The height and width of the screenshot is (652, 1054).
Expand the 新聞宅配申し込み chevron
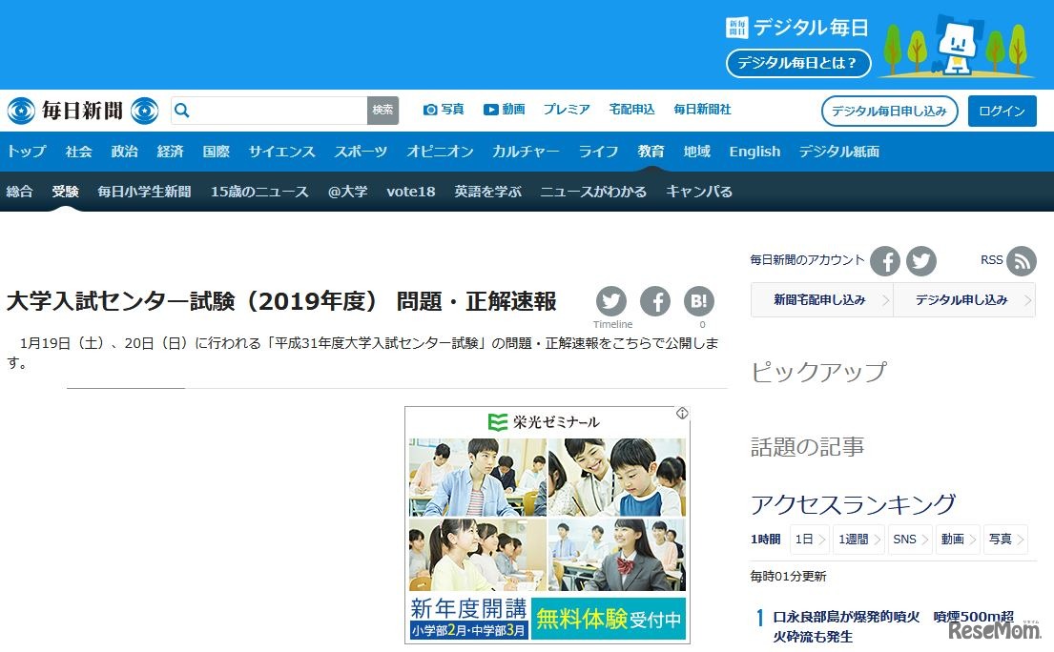tap(885, 300)
